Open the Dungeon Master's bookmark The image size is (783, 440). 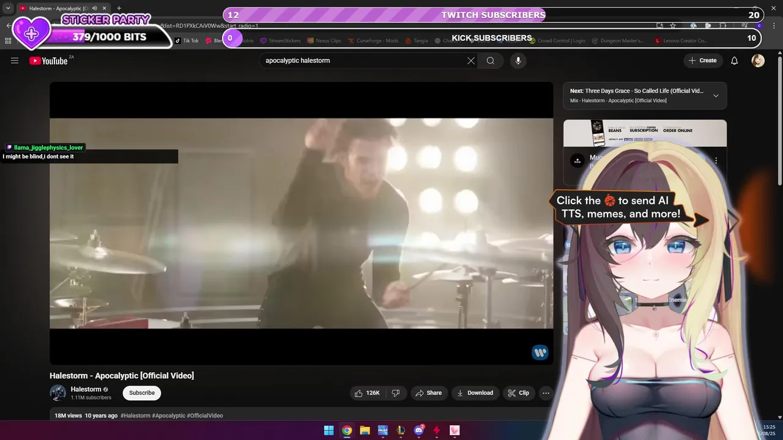coord(618,41)
